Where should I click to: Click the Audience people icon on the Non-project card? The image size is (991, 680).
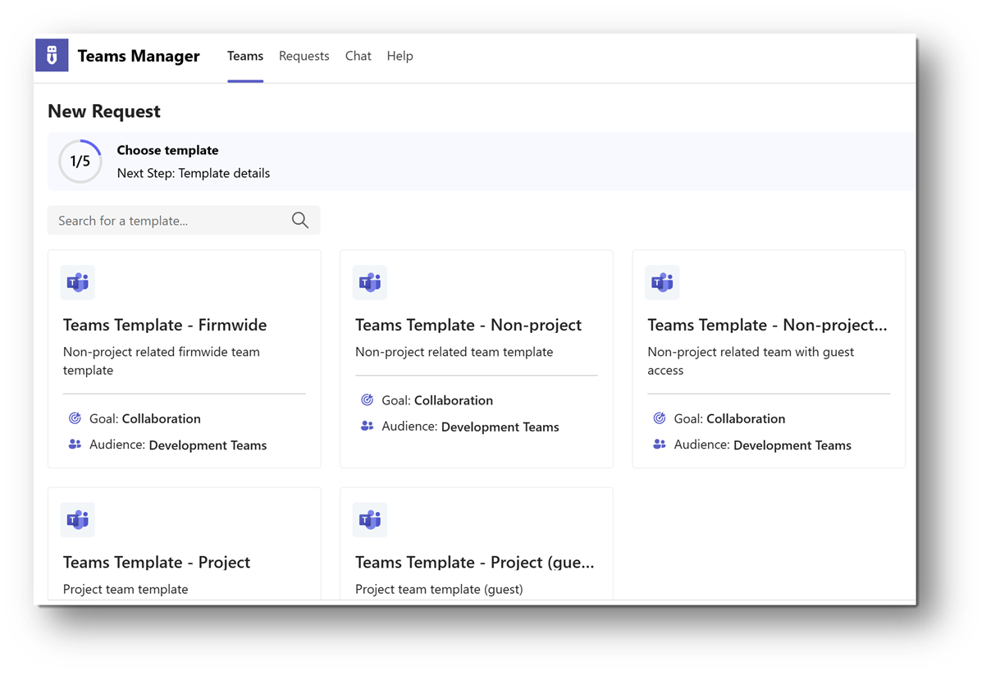pos(367,427)
